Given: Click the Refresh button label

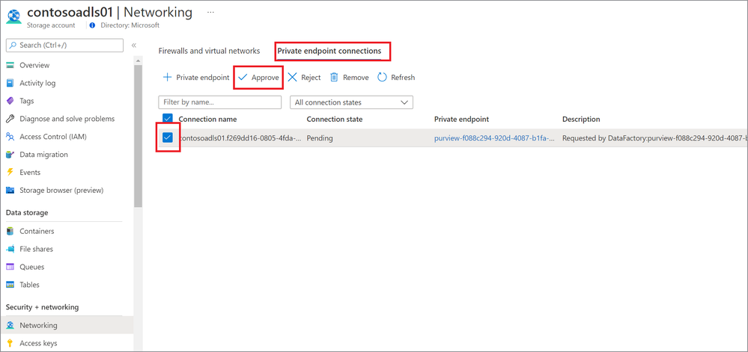Looking at the screenshot, I should [x=403, y=77].
